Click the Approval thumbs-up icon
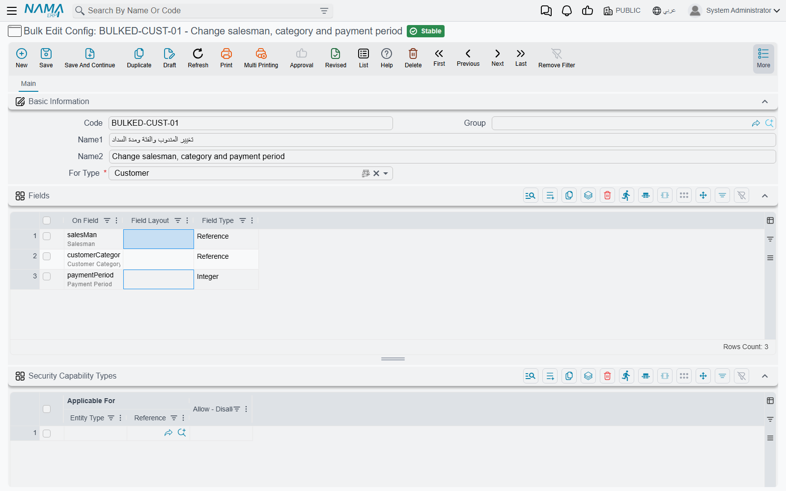This screenshot has height=491, width=786. [x=302, y=58]
